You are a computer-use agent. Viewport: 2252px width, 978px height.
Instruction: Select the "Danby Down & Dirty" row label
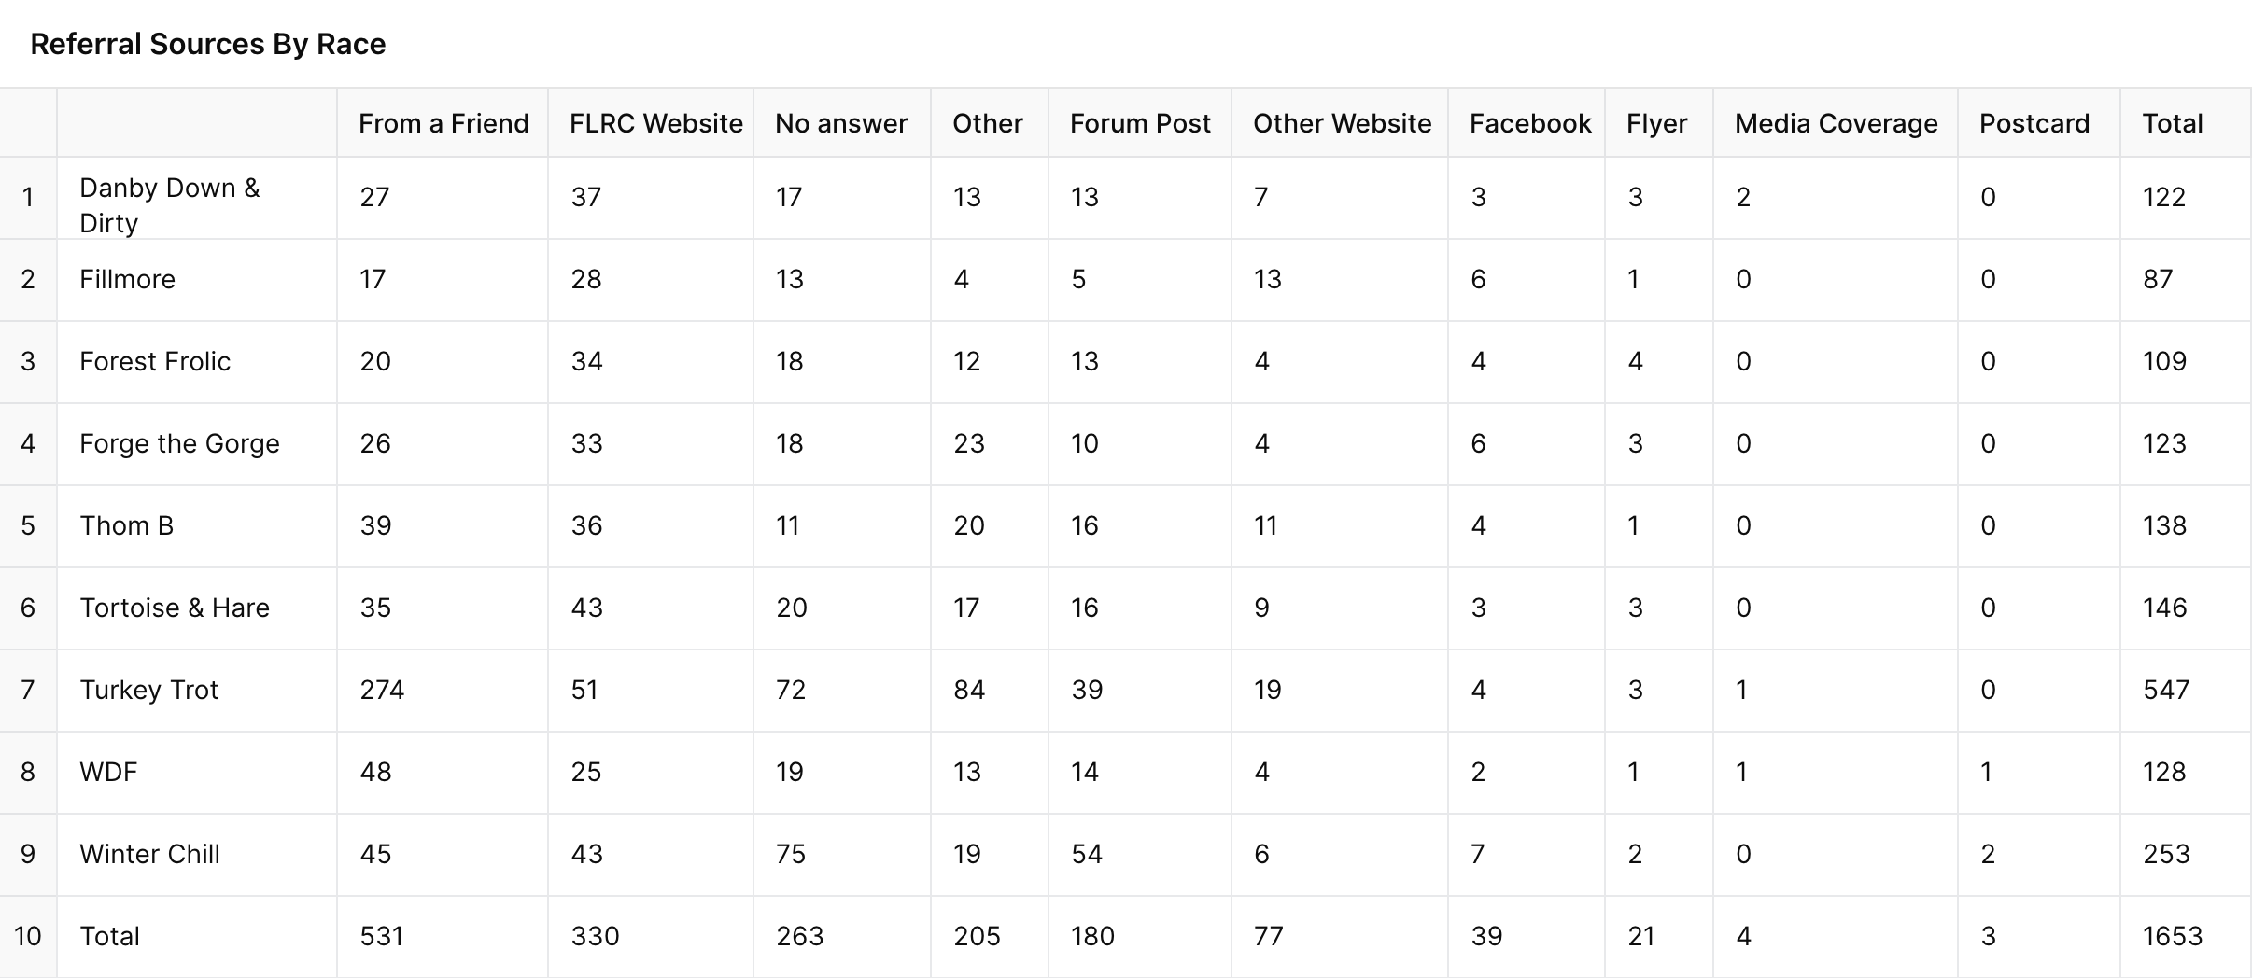pyautogui.click(x=170, y=204)
